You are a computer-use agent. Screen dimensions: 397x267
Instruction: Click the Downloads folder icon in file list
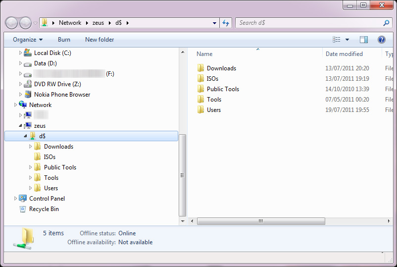click(200, 68)
